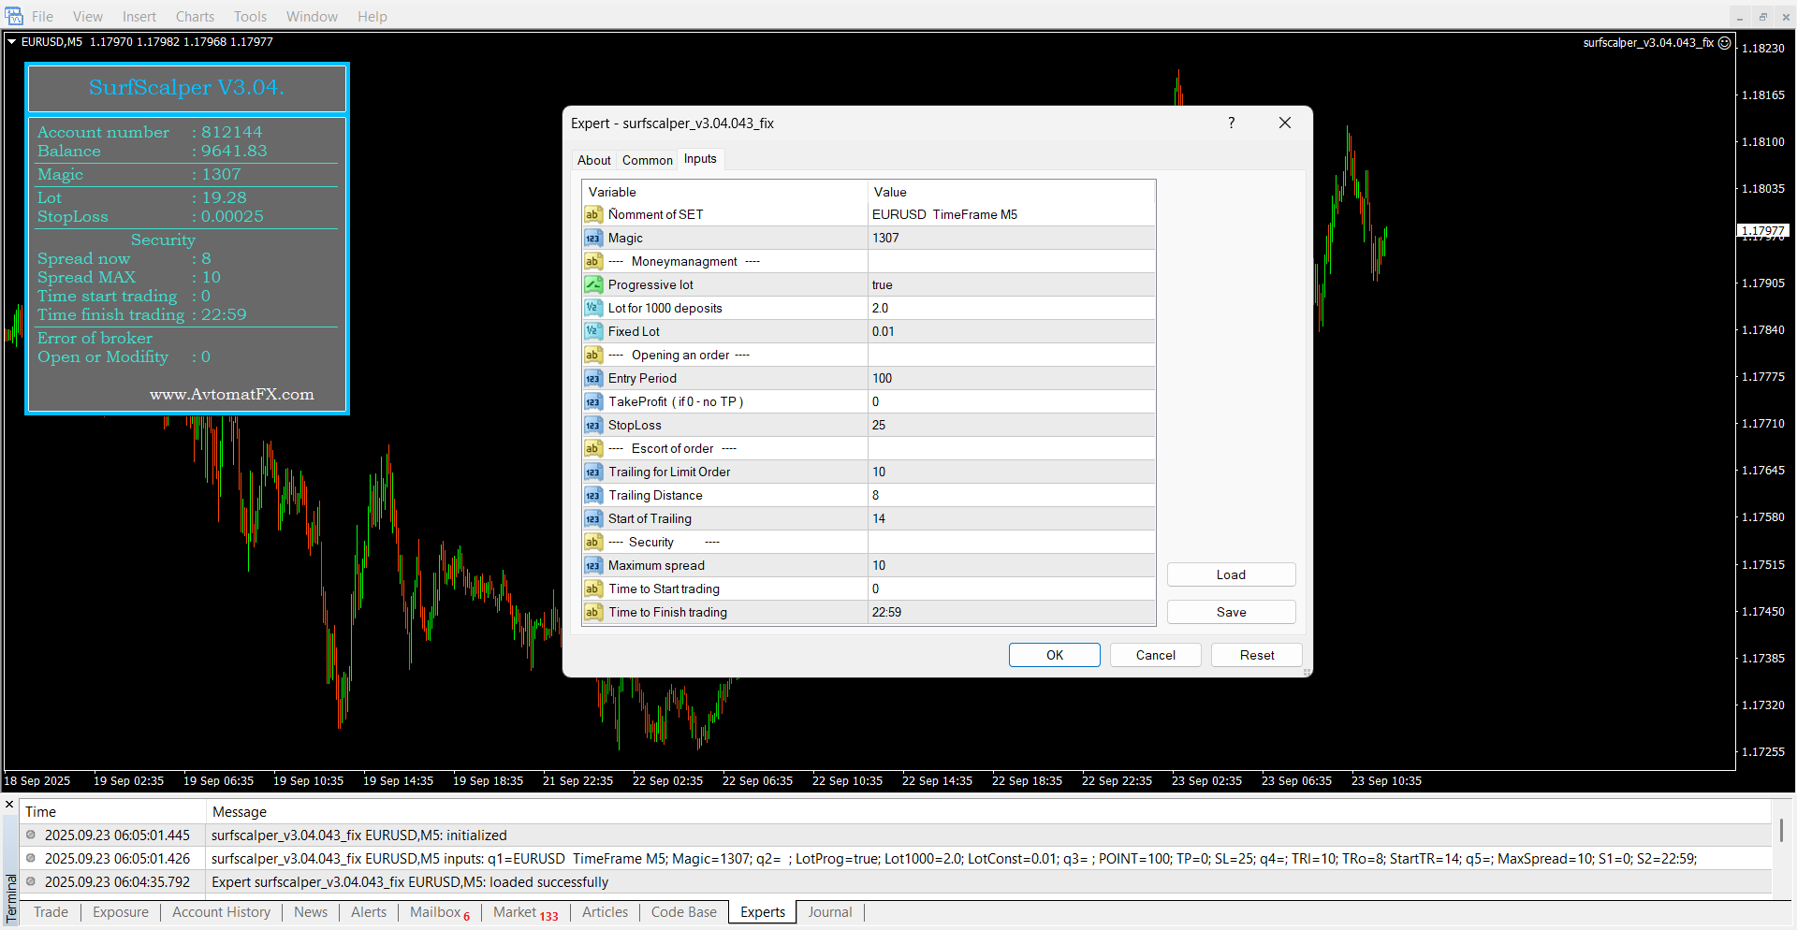
Task: Click the boolean icon beside Progressive lot
Action: (592, 284)
